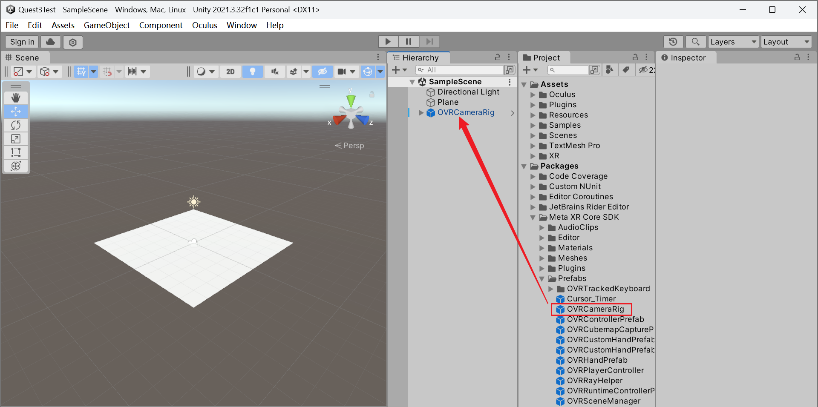This screenshot has width=818, height=407.
Task: Open Hierarchy search in new window icon
Action: tap(510, 70)
